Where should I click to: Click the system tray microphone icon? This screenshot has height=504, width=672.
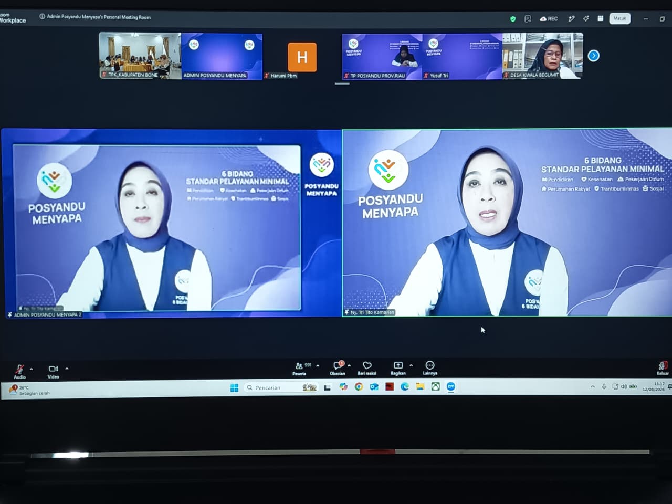[604, 387]
